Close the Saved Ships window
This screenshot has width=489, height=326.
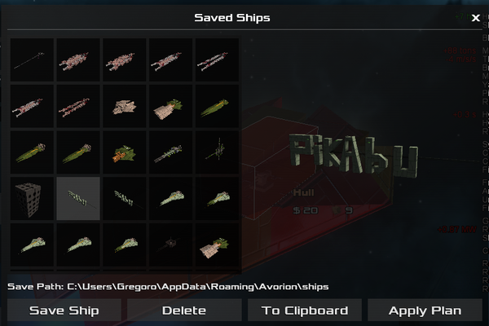pyautogui.click(x=476, y=18)
